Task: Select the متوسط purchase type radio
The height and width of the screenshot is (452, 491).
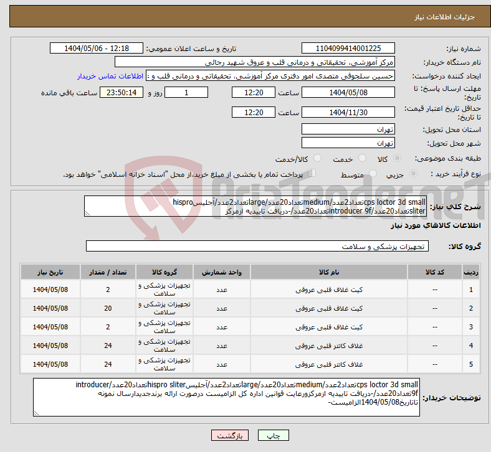Action: coord(373,174)
